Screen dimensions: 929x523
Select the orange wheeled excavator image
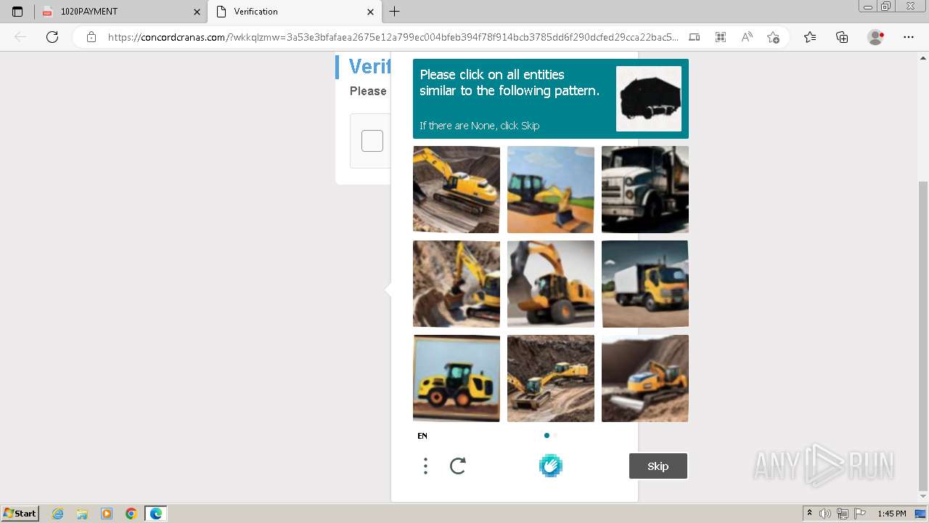[x=551, y=284]
